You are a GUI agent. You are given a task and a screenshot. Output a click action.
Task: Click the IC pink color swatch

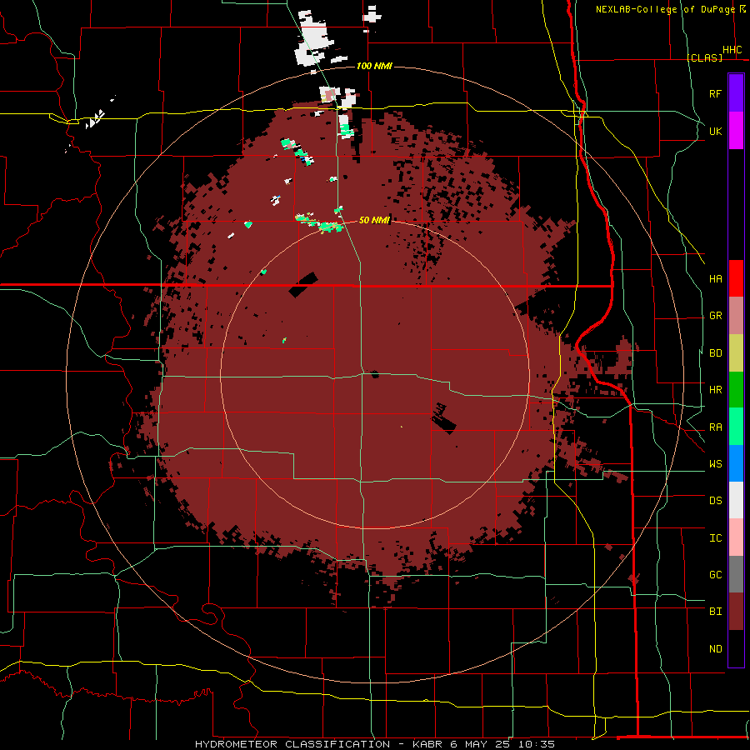(x=736, y=537)
